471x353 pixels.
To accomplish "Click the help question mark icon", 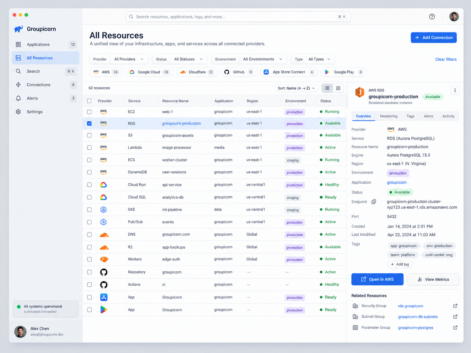I will coord(432,17).
